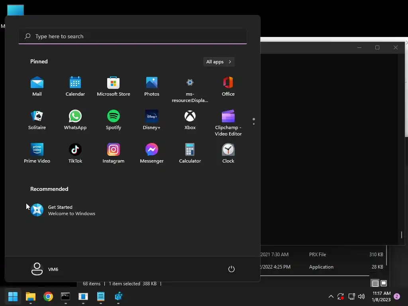Click the sync status tray icon
Screen dimensions: 408x306
(341, 296)
